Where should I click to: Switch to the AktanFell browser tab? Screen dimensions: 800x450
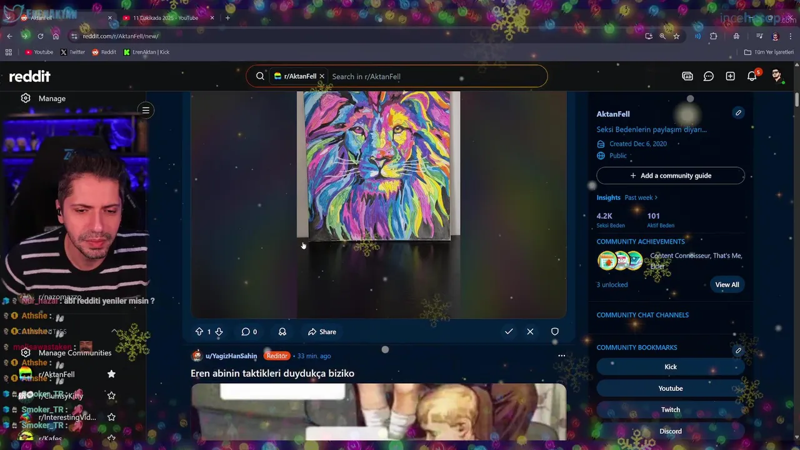[x=66, y=17]
